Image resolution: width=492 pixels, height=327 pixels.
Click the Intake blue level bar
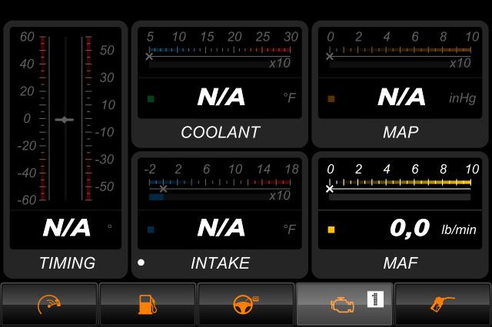pyautogui.click(x=156, y=197)
